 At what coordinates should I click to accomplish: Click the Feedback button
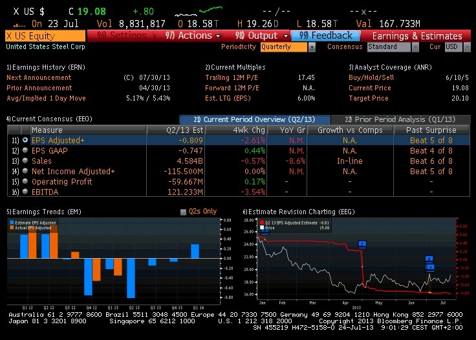pyautogui.click(x=325, y=35)
